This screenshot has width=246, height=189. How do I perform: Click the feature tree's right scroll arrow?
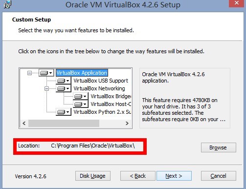coord(127,123)
